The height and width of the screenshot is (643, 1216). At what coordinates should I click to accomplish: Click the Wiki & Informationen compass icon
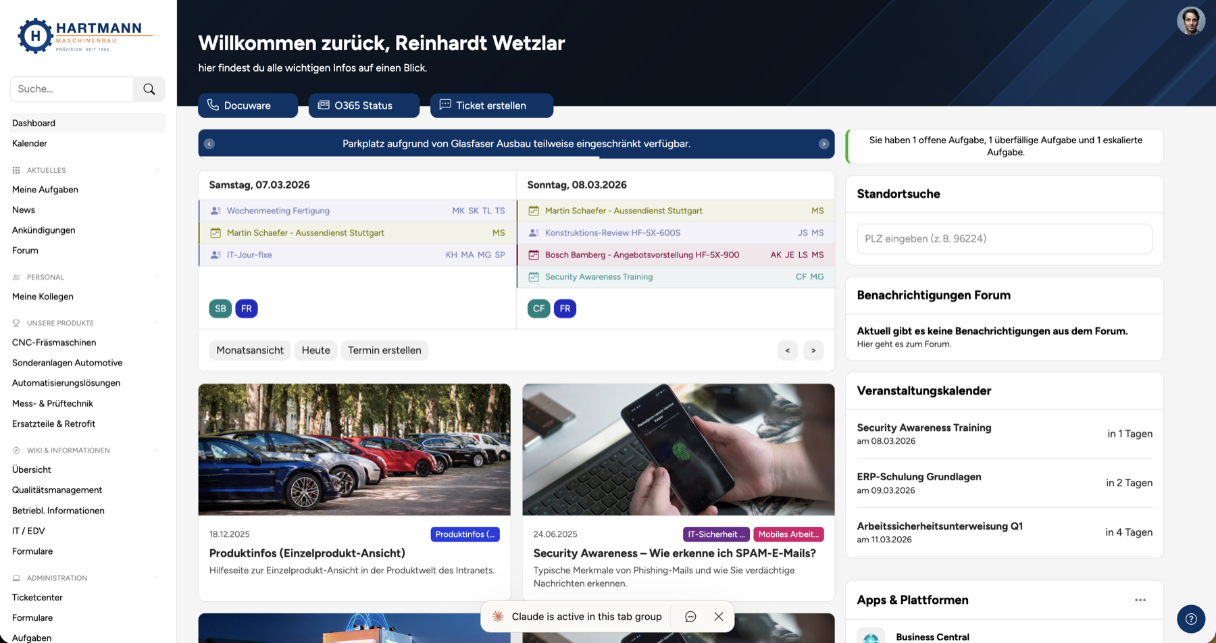click(15, 450)
